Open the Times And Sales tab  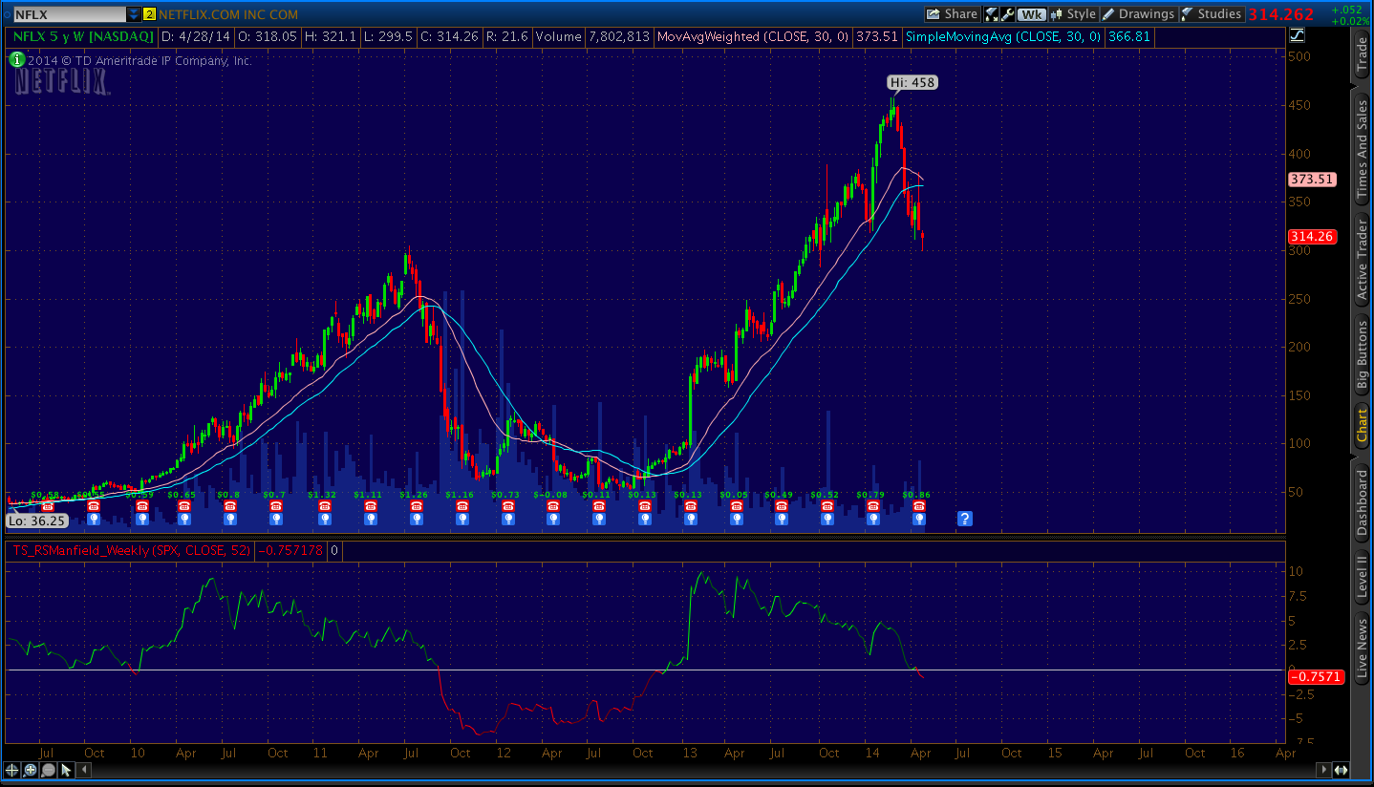pyautogui.click(x=1363, y=150)
